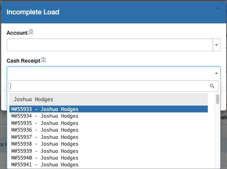Click the dropdown list scrollbar thumb
The image size is (227, 169).
point(218,99)
